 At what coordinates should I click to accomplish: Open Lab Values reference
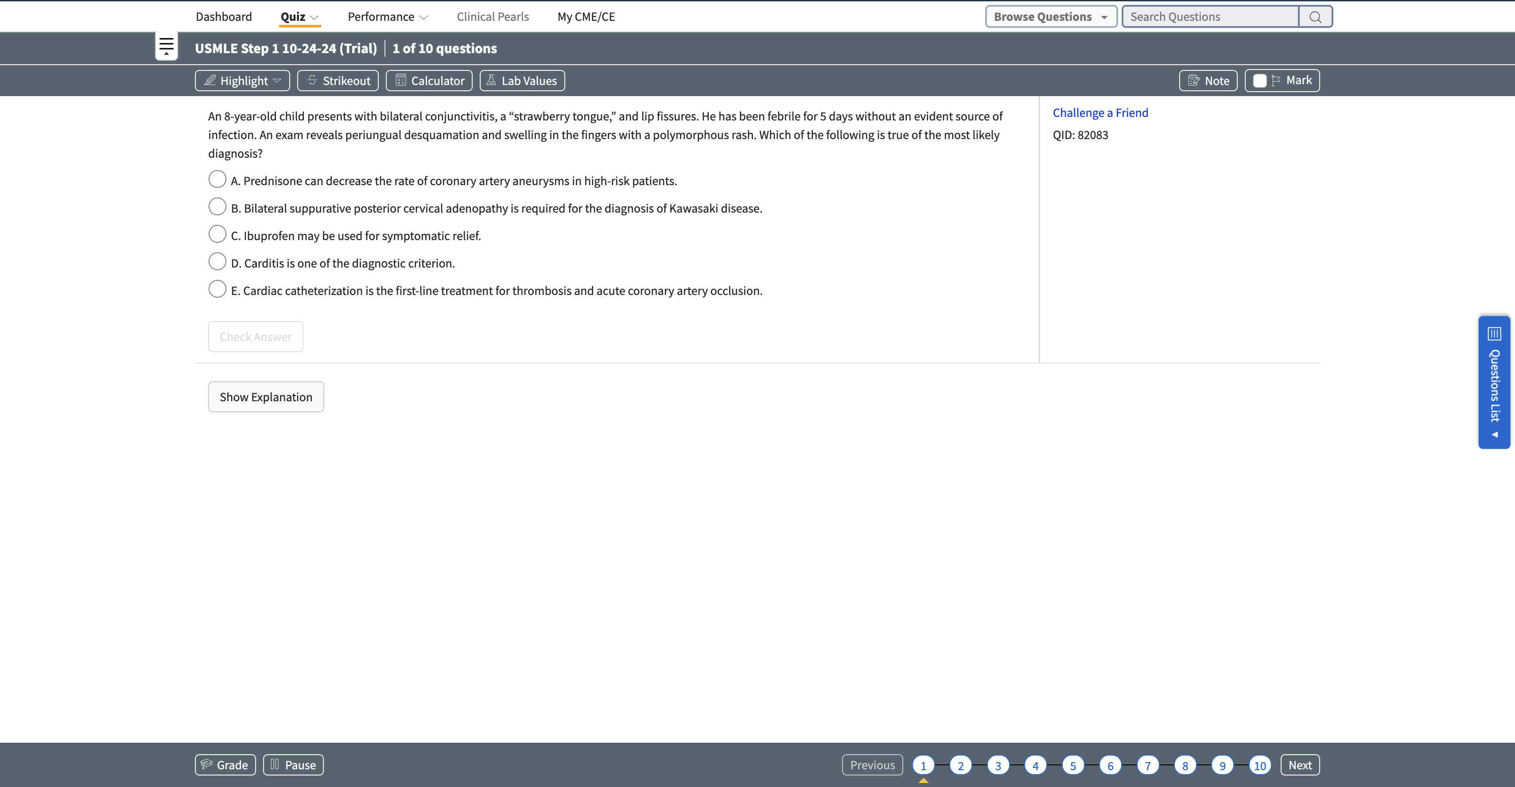tap(522, 81)
